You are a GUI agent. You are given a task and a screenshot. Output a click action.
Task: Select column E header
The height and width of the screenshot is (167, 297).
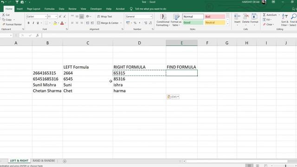181,43
